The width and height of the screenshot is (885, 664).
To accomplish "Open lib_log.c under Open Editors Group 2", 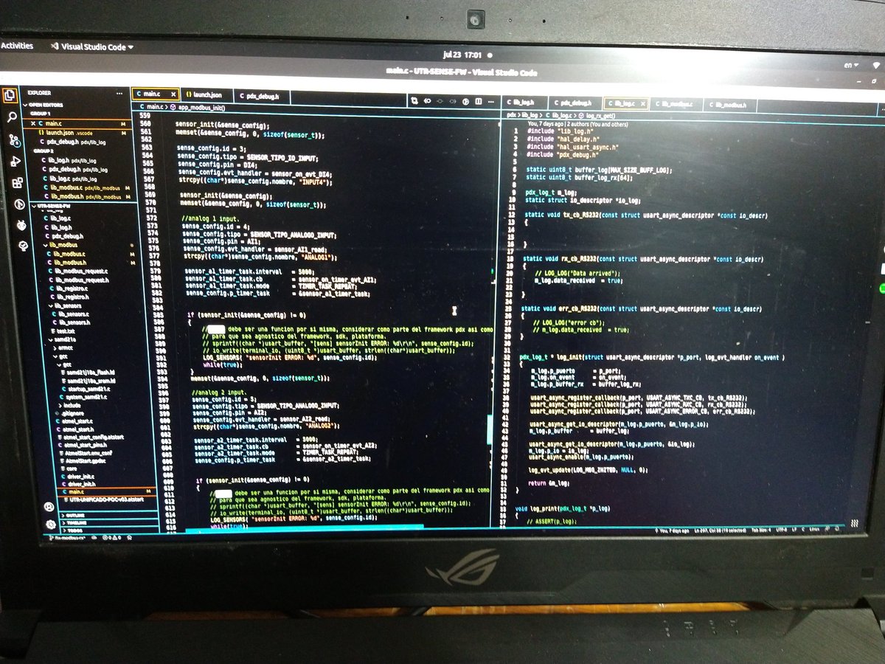I will (70, 179).
